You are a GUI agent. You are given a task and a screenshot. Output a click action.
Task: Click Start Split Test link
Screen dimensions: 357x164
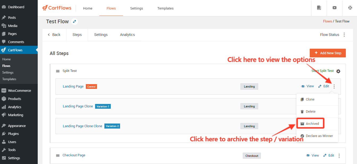click(322, 71)
